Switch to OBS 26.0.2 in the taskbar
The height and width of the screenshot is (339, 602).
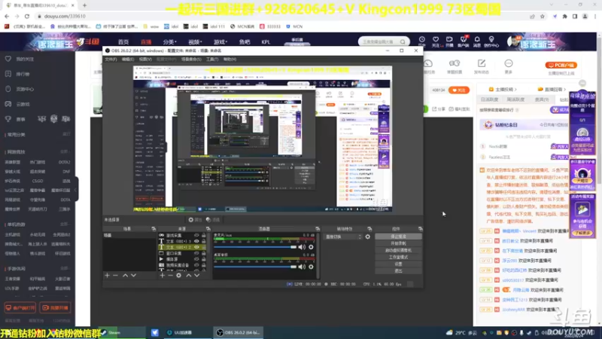tap(238, 332)
